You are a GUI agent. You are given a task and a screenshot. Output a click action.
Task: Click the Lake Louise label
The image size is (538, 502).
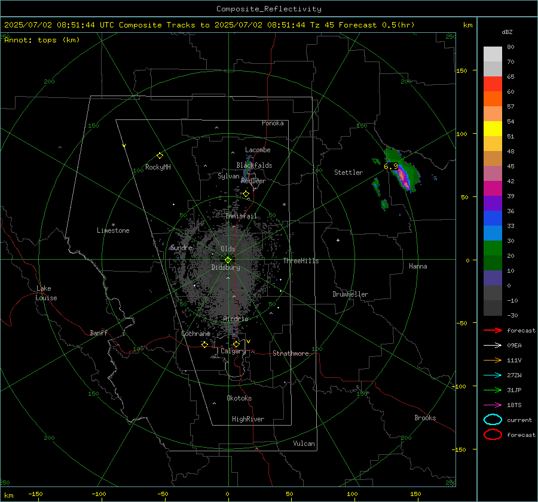[46, 293]
